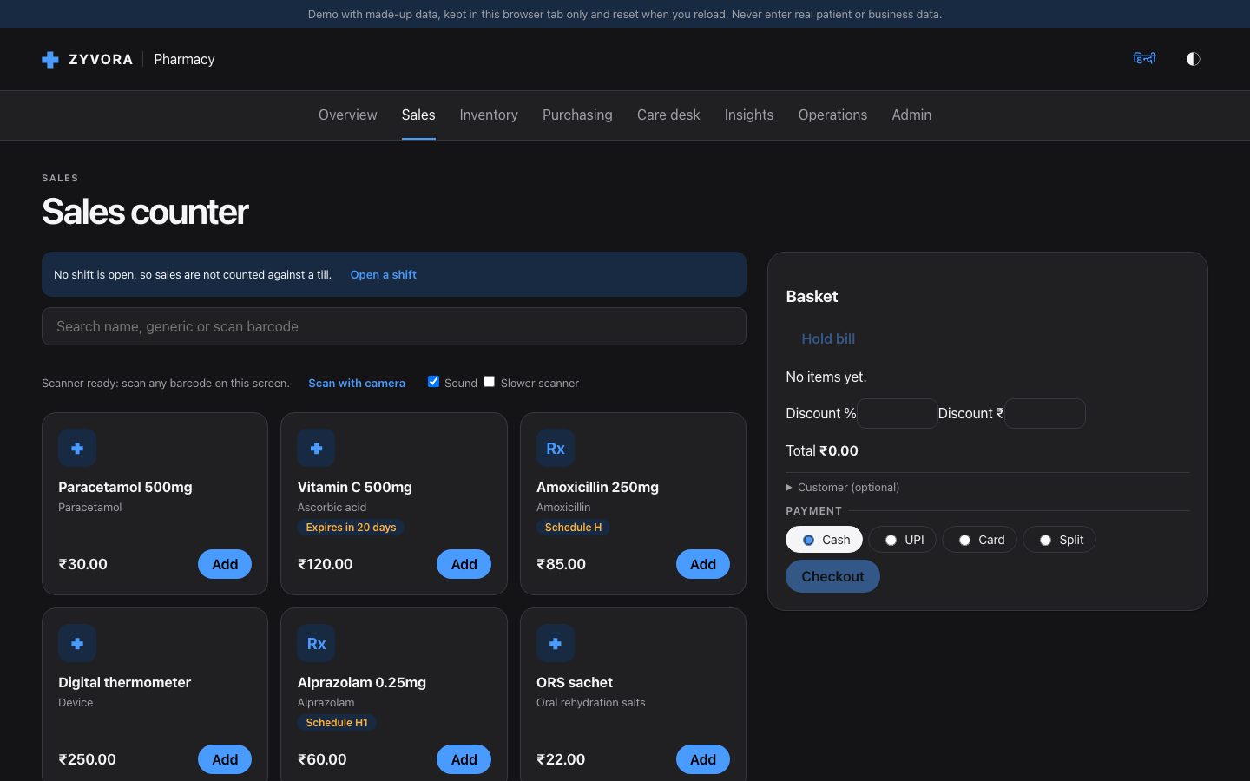Select Card payment method

coord(979,540)
